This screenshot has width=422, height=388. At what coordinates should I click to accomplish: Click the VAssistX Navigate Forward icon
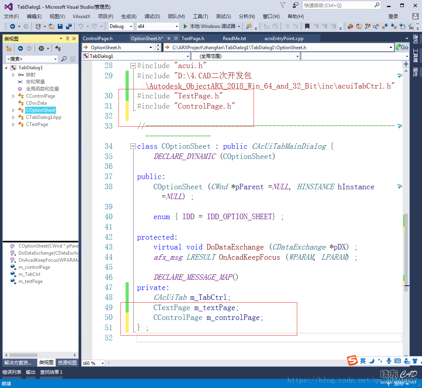[394, 26]
